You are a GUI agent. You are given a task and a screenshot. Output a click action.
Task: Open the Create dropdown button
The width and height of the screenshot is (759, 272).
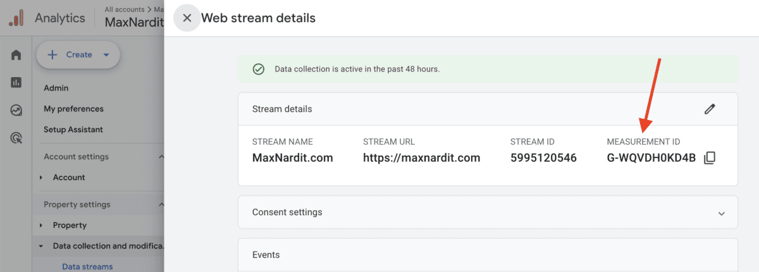coord(78,55)
